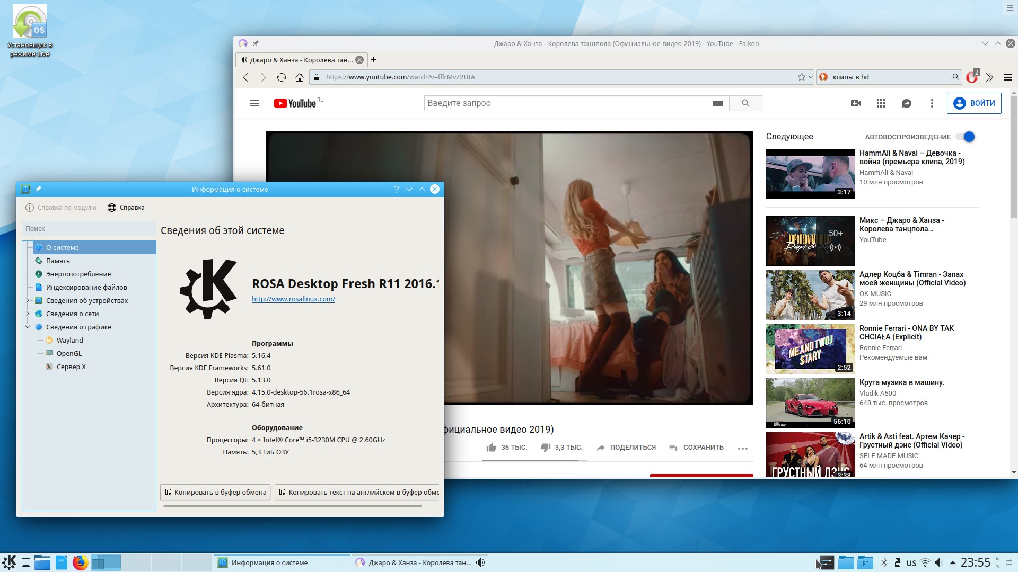
Task: Toggle autoplay switch off
Action: pos(966,137)
